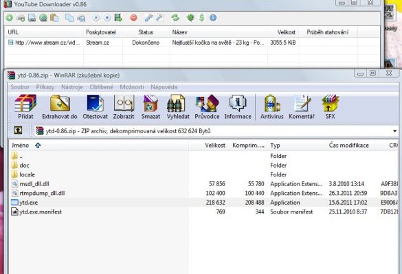Open the Příkazy menu in WinRAR

pos(45,87)
